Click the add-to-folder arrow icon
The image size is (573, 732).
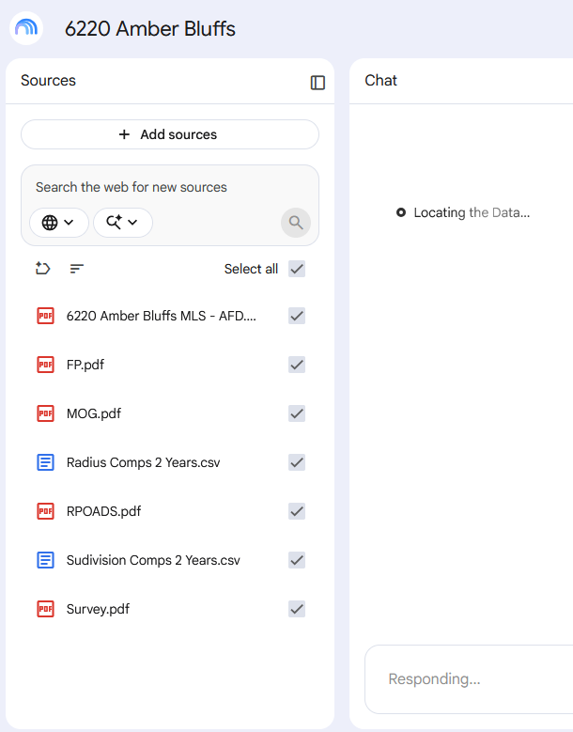42,269
